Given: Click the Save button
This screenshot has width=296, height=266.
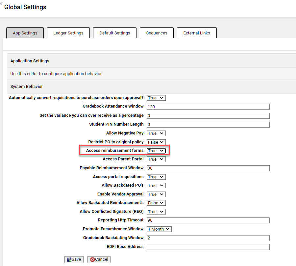Looking at the screenshot, I should 74,259.
